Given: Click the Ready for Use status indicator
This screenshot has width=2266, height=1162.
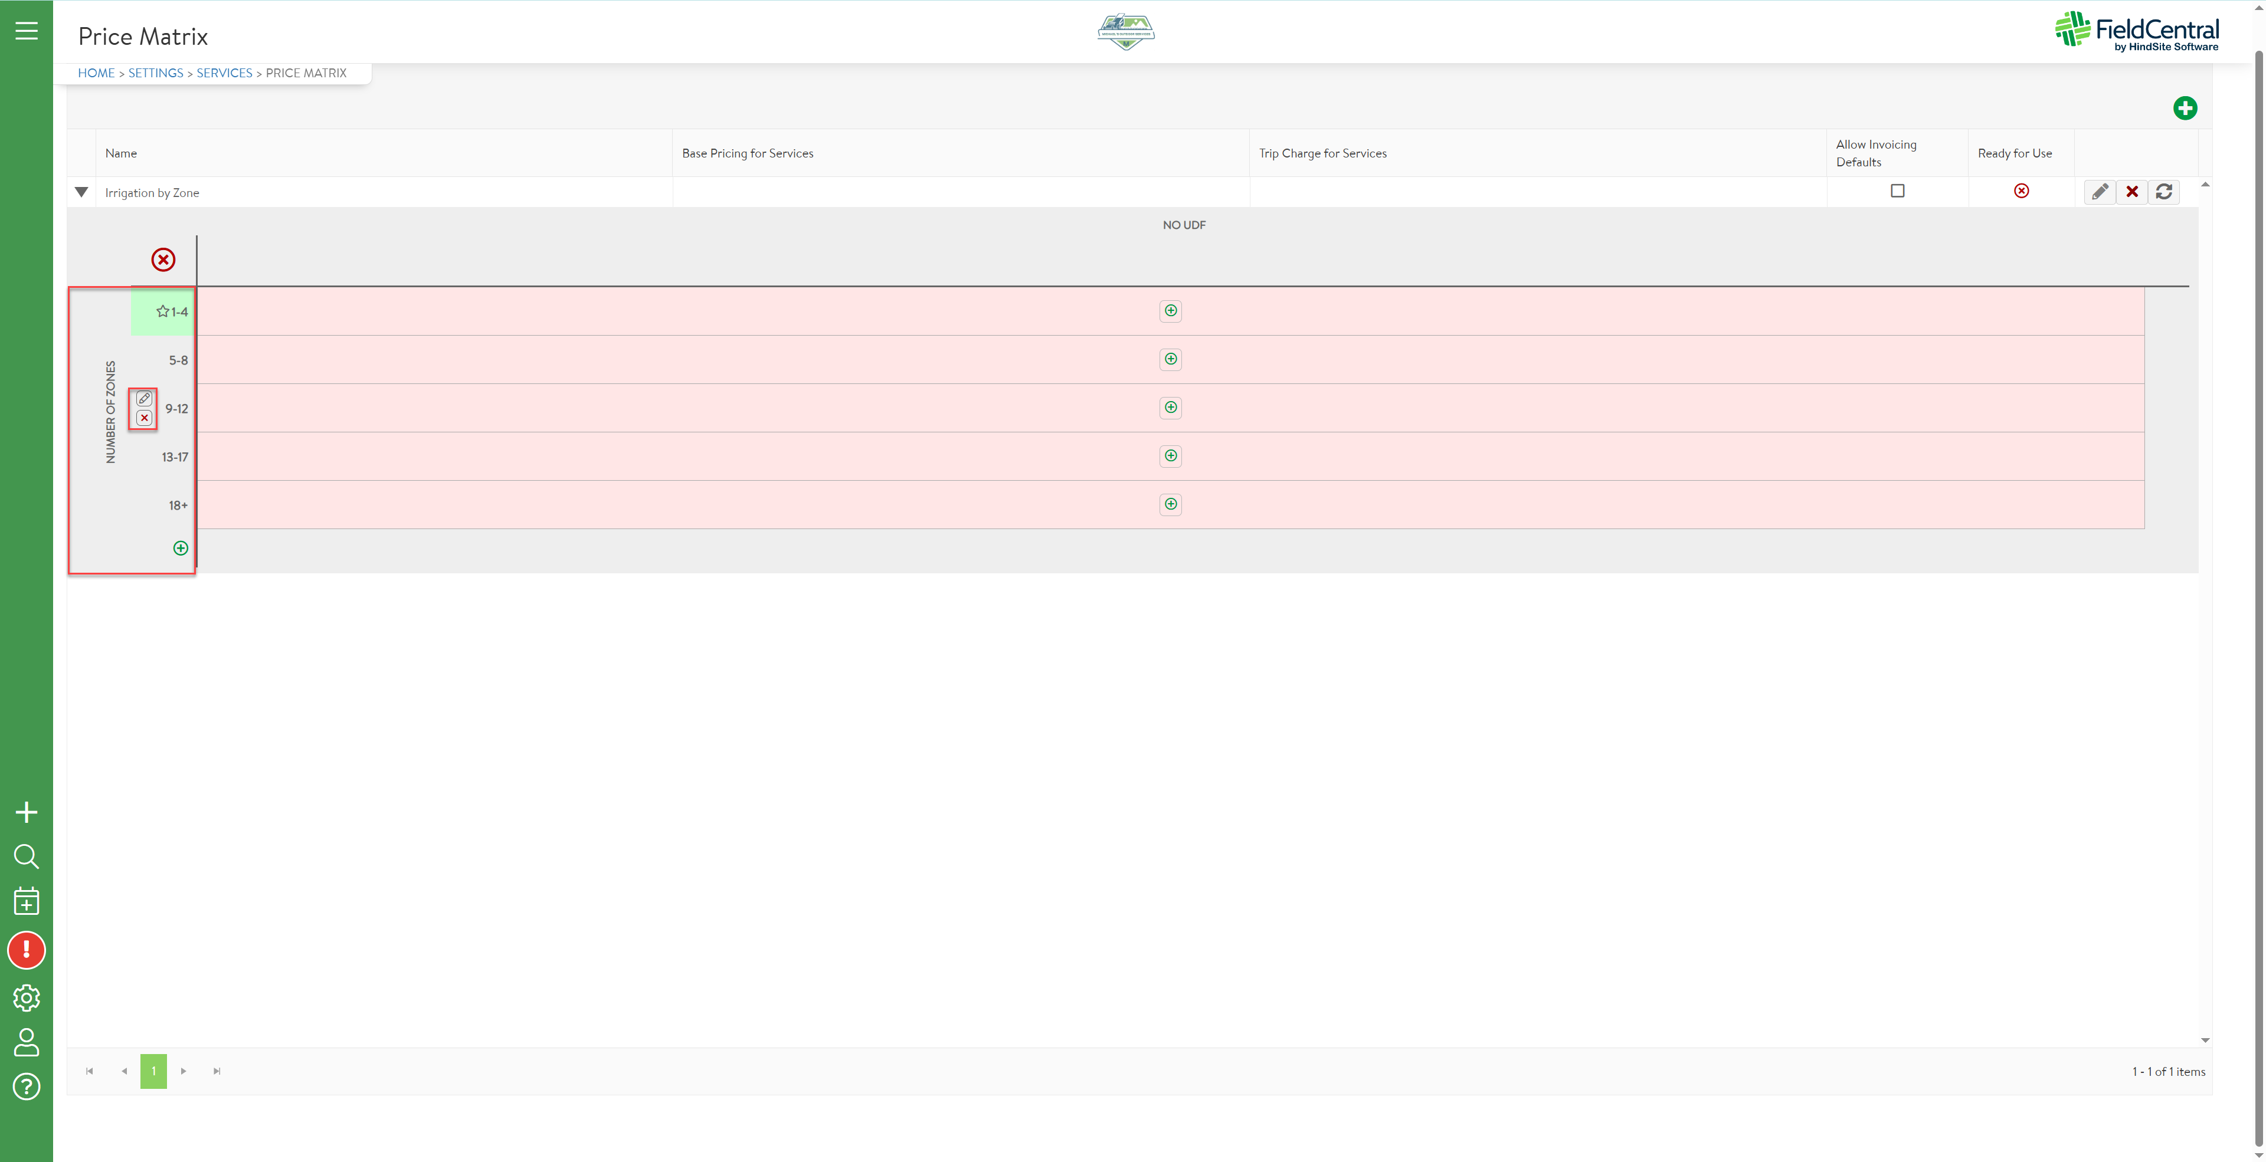Looking at the screenshot, I should pos(2022,191).
